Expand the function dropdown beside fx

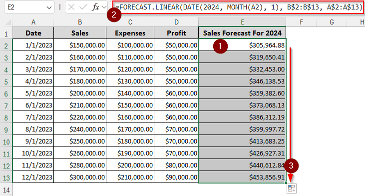point(104,7)
